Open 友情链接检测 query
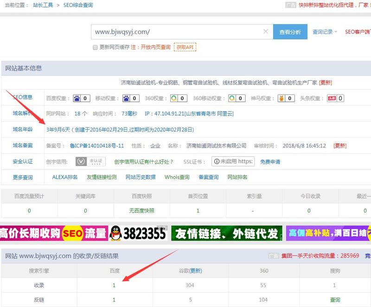 pos(102,177)
